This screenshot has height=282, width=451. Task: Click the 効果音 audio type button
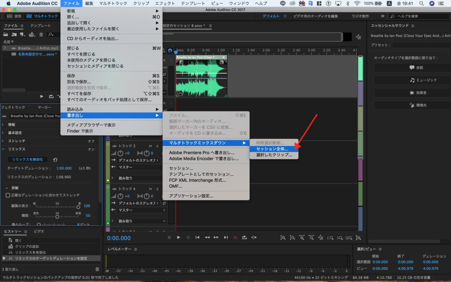[x=412, y=92]
